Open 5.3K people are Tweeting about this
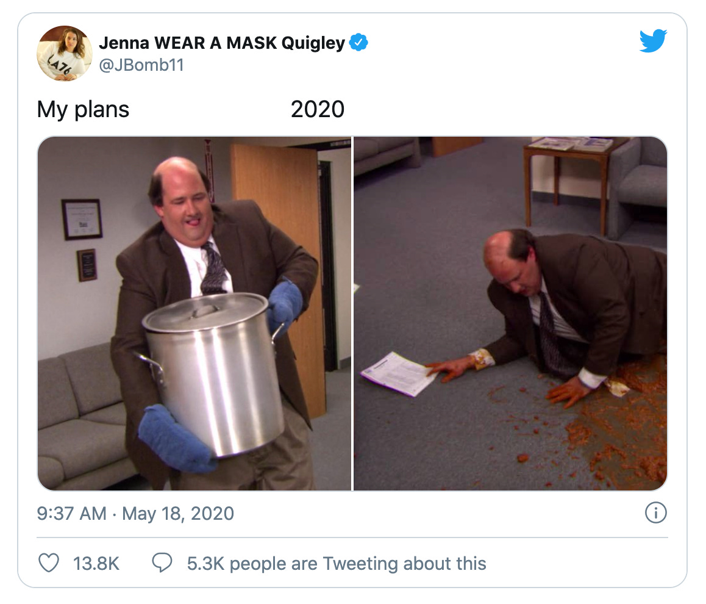This screenshot has height=604, width=706. pyautogui.click(x=337, y=564)
